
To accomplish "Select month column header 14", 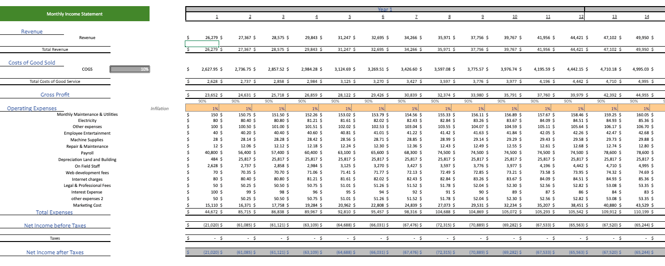I will pos(647,17).
